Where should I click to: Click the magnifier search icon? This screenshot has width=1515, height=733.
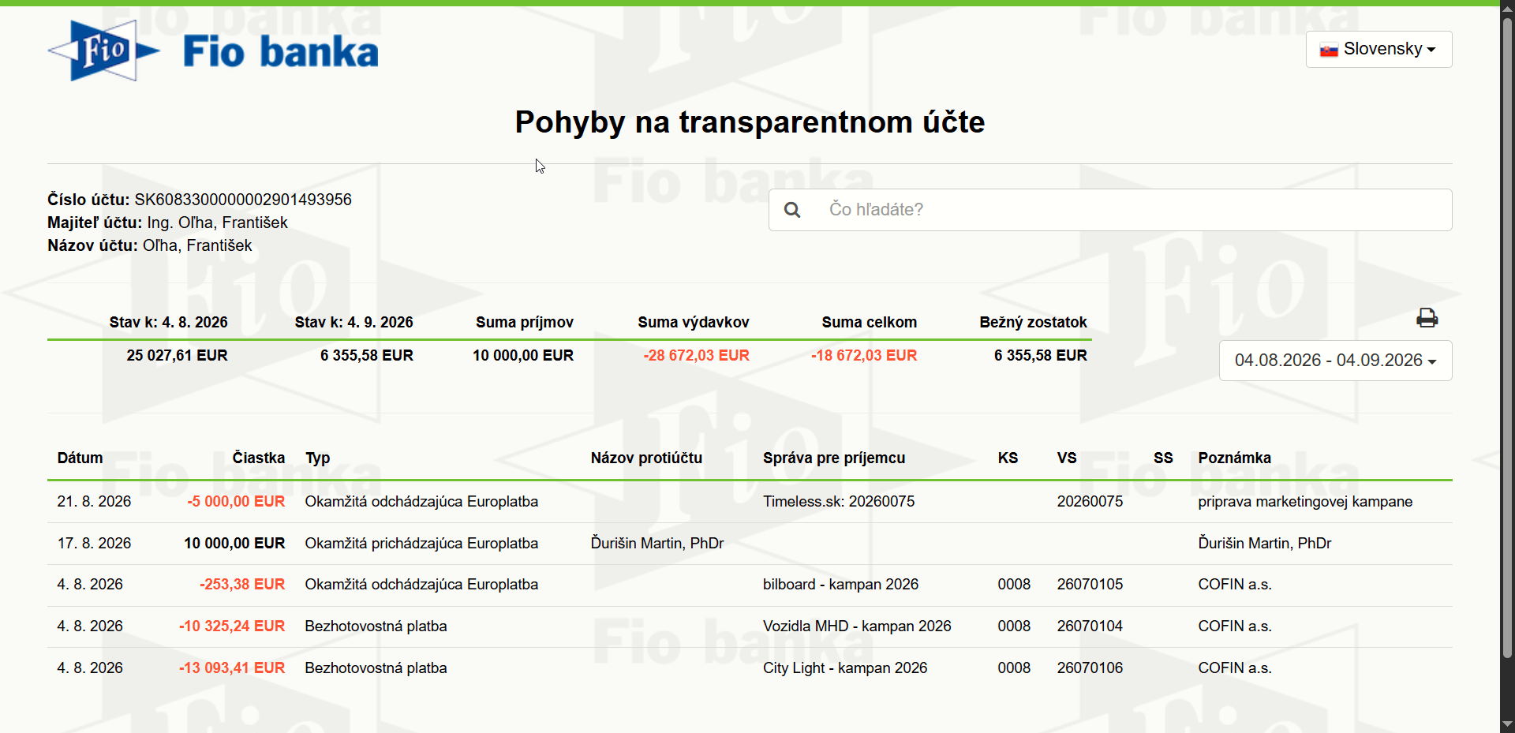[792, 210]
